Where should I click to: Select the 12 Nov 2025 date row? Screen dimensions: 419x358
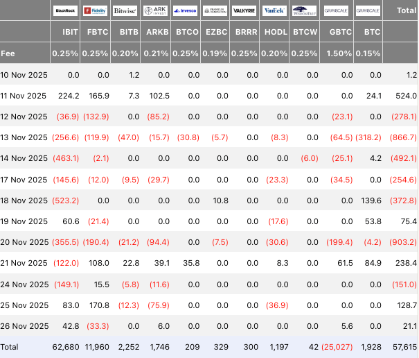point(208,117)
